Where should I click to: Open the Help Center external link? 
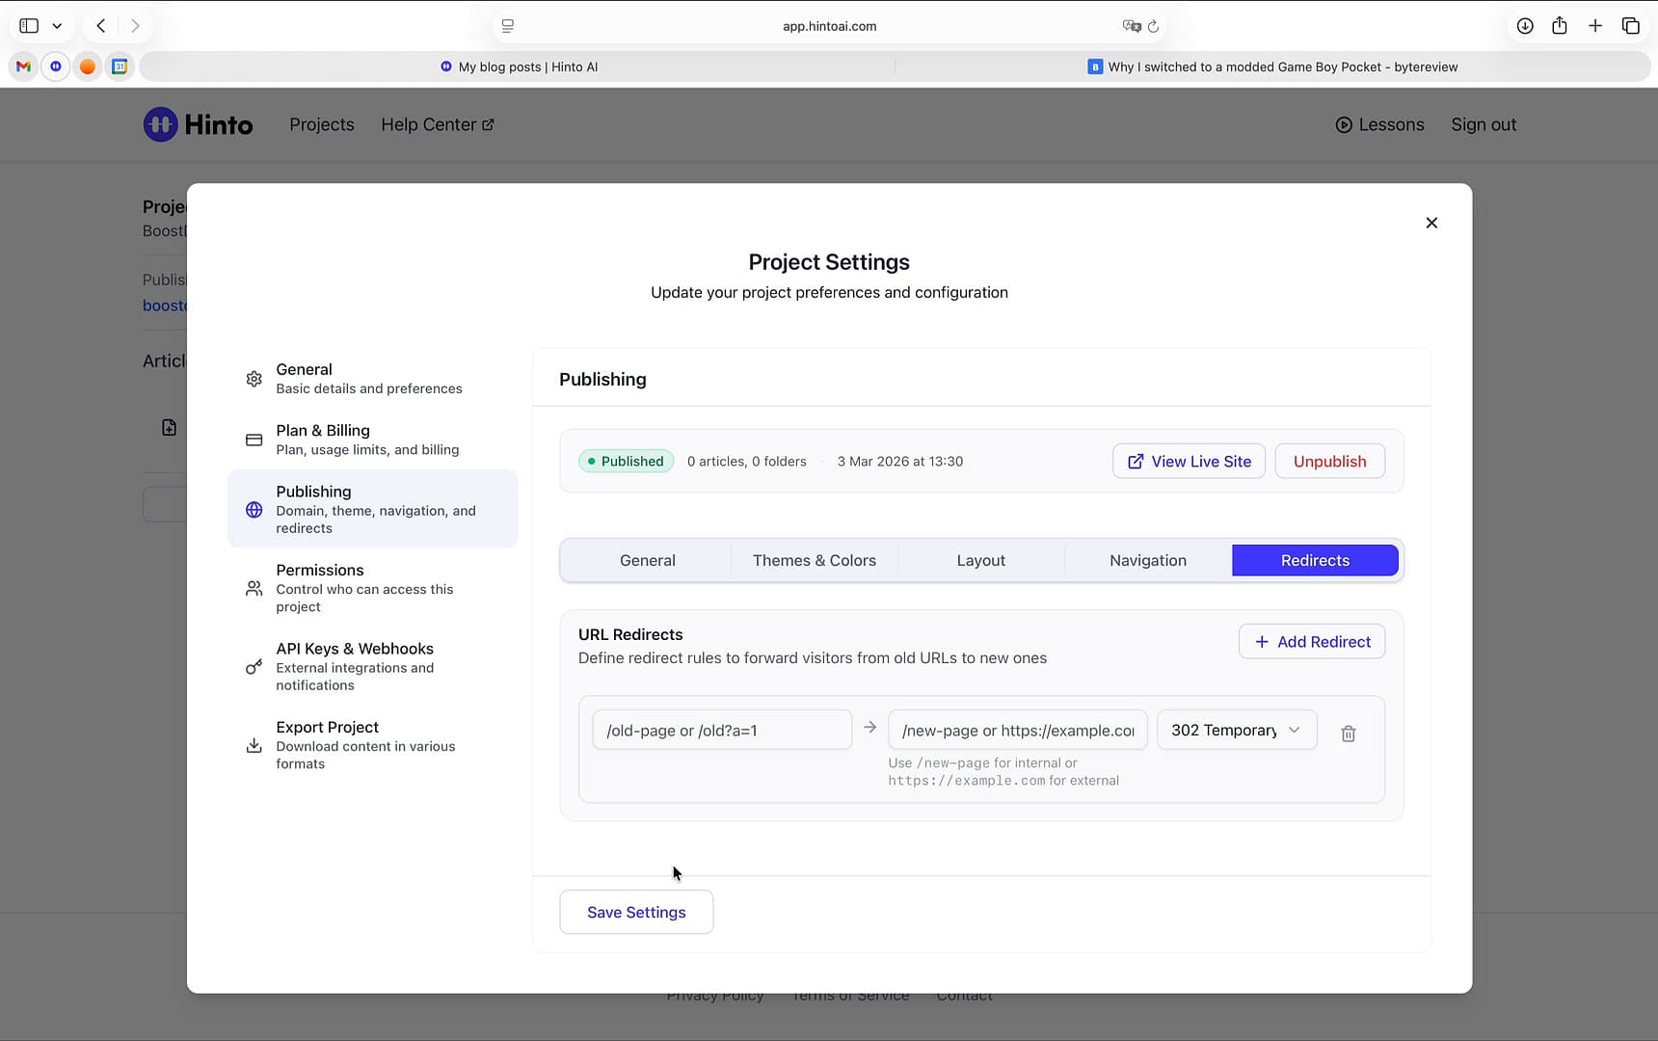438,124
